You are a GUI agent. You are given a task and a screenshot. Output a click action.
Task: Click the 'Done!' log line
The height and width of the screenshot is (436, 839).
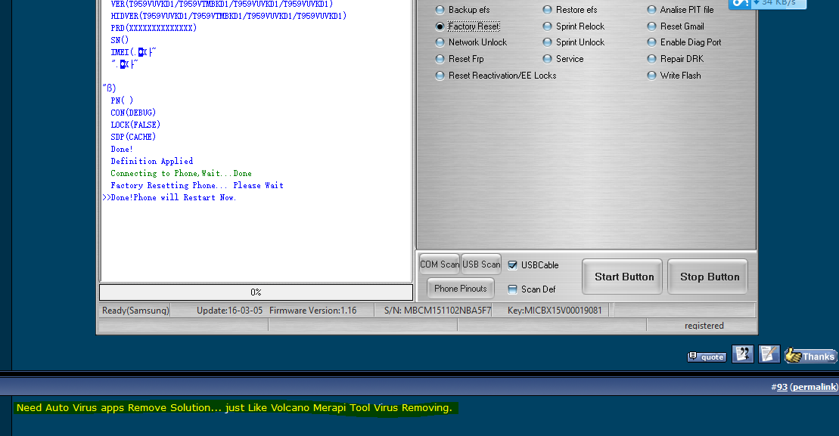point(122,149)
